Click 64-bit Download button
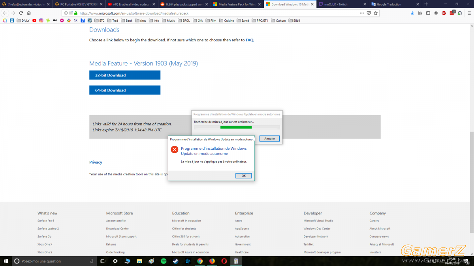Viewport: 474px width, 266px height. click(x=125, y=90)
